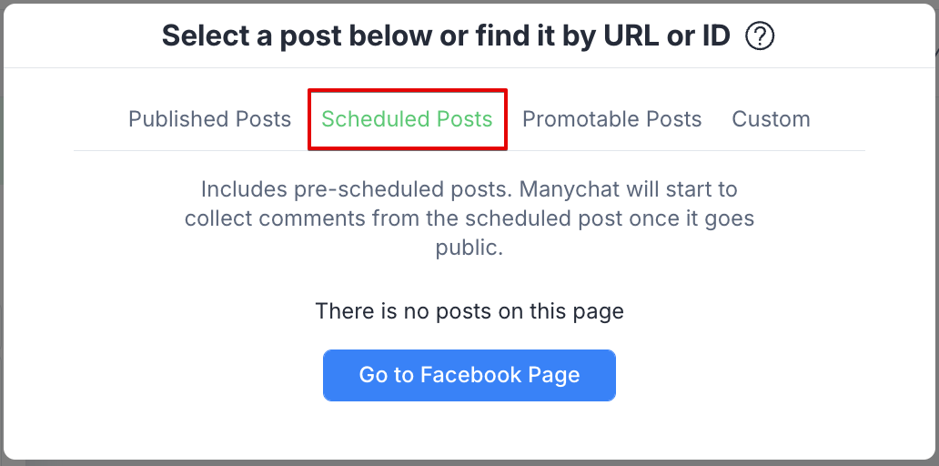The height and width of the screenshot is (466, 939).
Task: Click the question mark help icon
Action: click(760, 36)
